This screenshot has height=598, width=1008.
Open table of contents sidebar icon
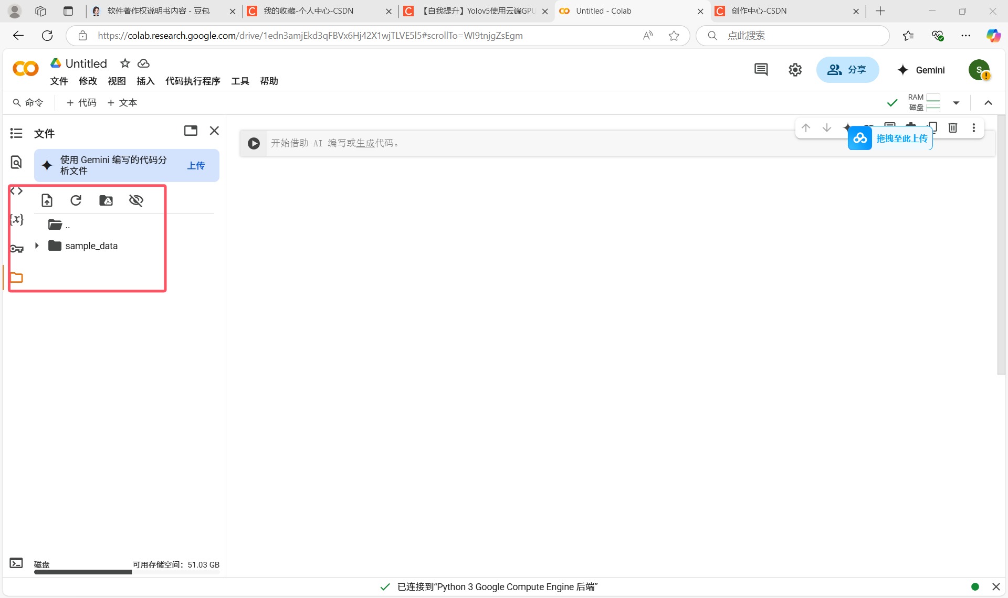pos(16,133)
